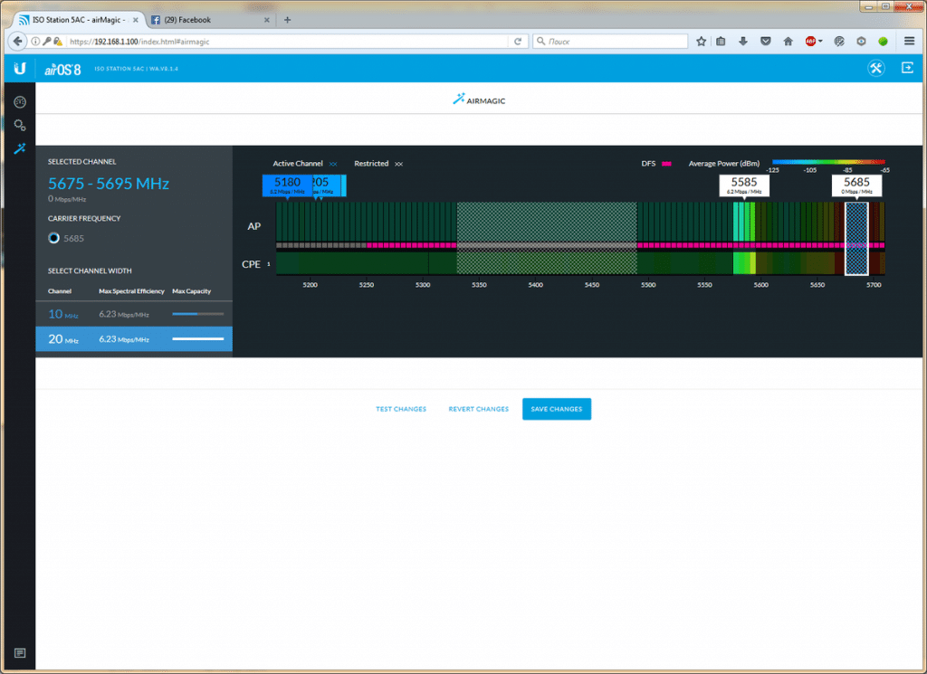Viewport: 927px width, 674px height.
Task: Open the Dashboard gauge icon in sidebar
Action: [19, 101]
